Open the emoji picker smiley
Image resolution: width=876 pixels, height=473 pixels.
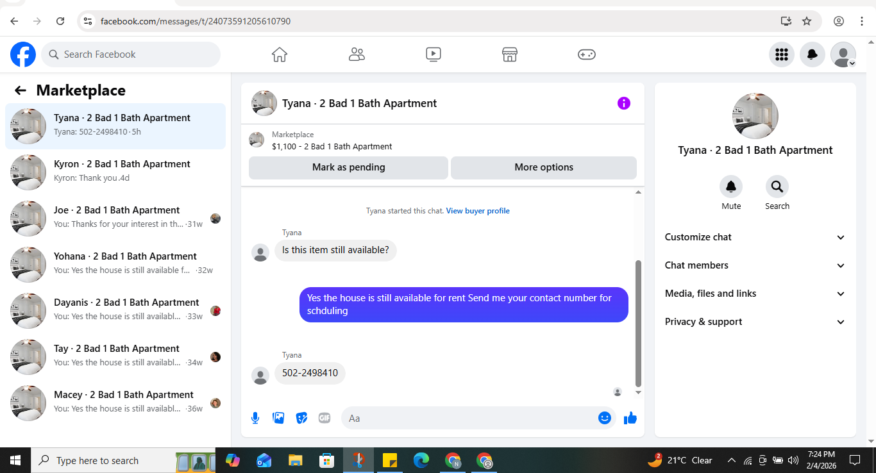tap(605, 418)
